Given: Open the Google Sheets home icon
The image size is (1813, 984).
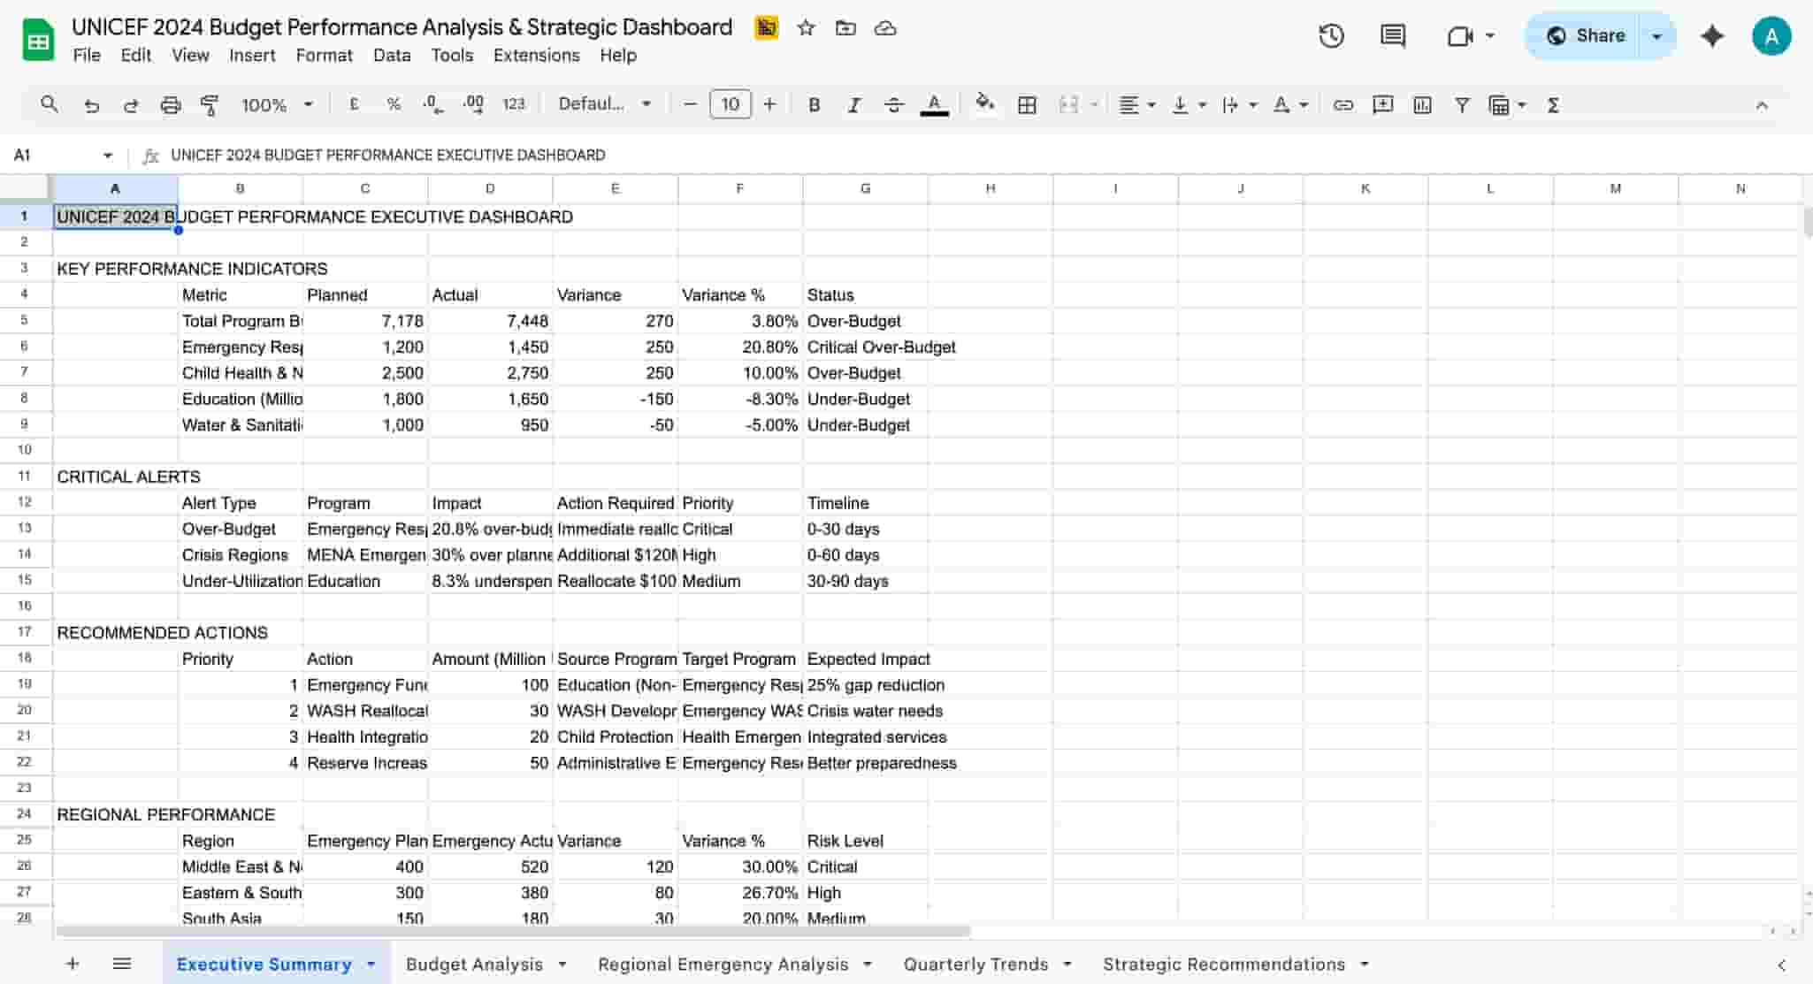Looking at the screenshot, I should click(x=38, y=41).
